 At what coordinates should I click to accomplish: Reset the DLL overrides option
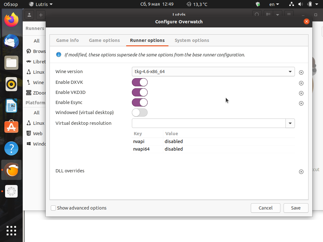tap(301, 172)
